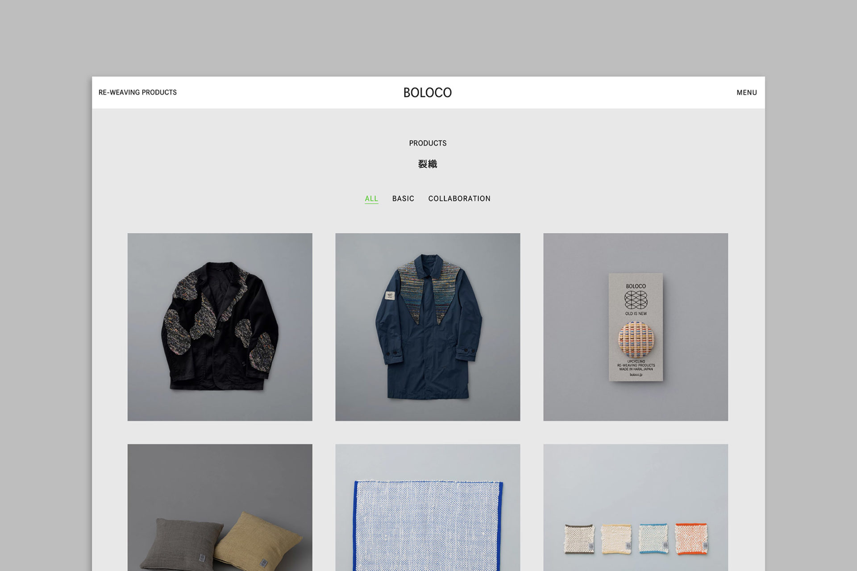The image size is (857, 571).
Task: Click the RE-WEAVING PRODUCTS header link
Action: click(x=137, y=92)
